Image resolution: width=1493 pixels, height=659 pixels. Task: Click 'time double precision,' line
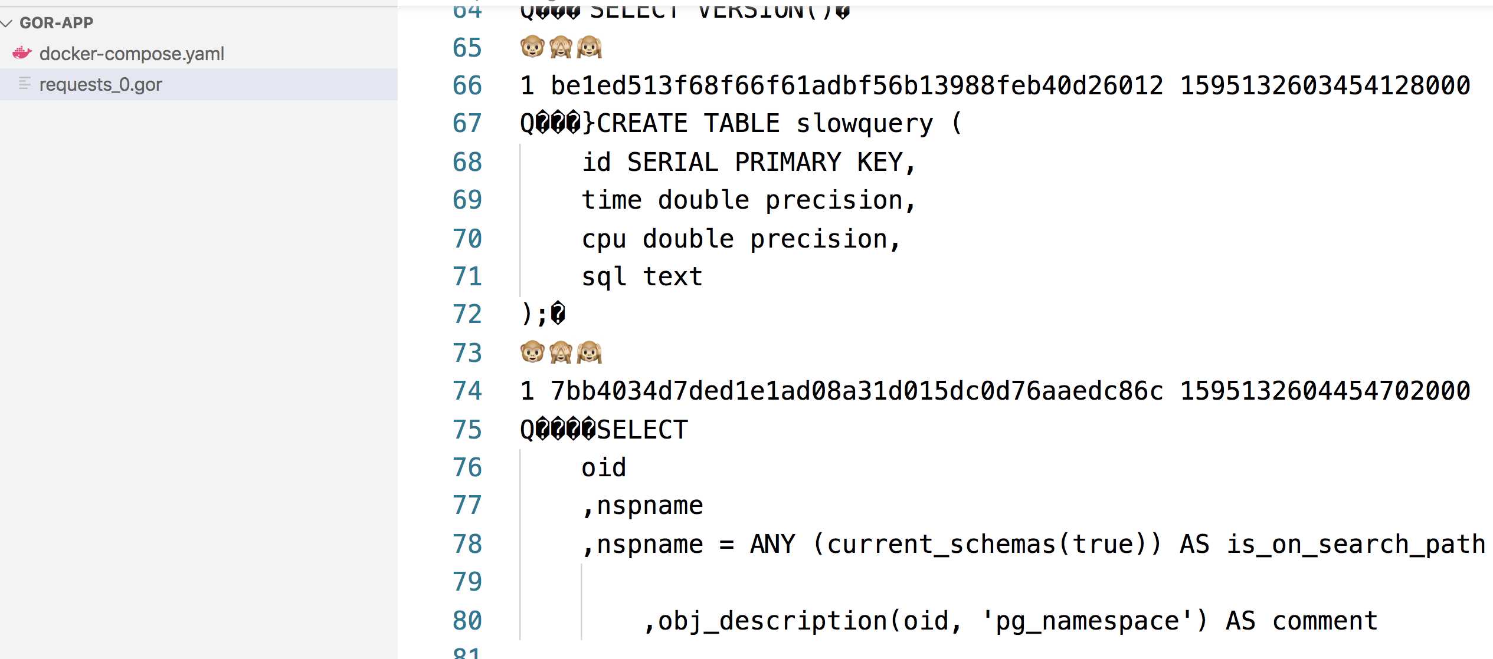[x=749, y=200]
